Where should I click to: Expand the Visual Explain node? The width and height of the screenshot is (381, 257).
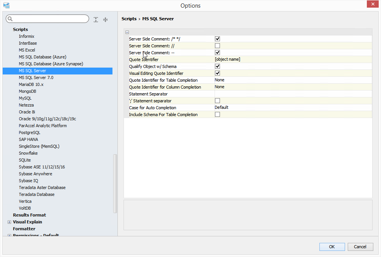9,222
